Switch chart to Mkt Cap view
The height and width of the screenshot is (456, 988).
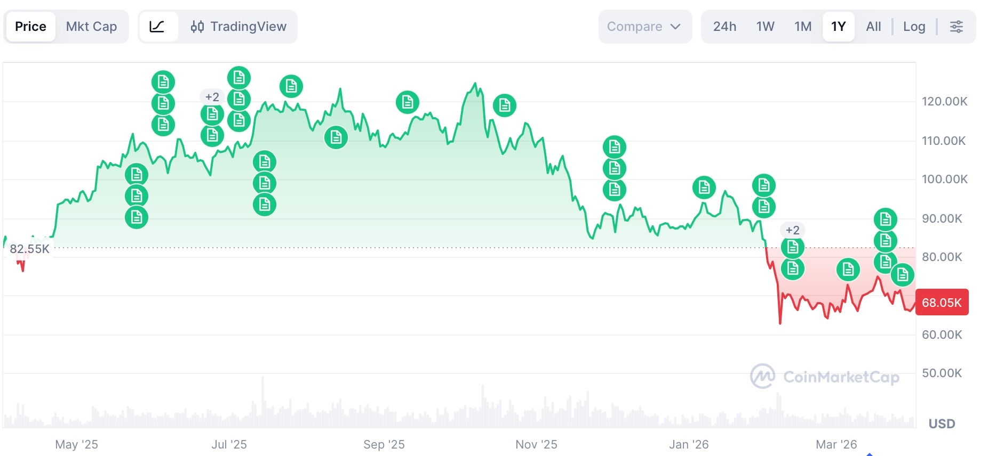click(91, 27)
